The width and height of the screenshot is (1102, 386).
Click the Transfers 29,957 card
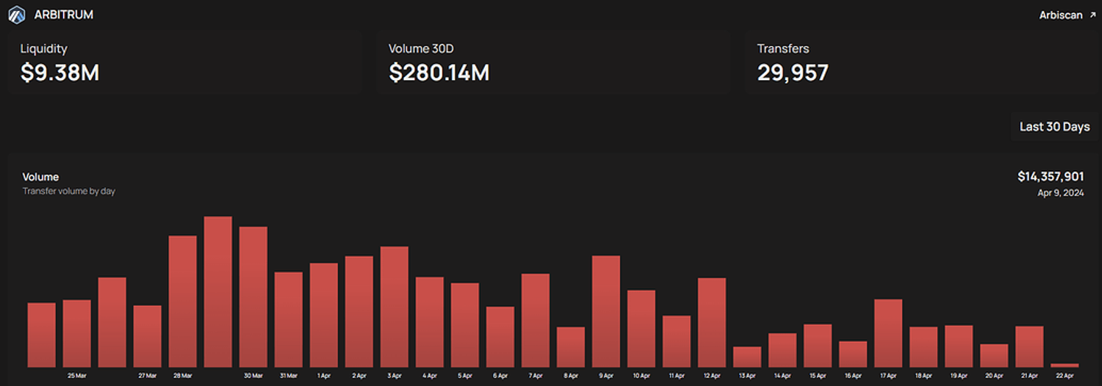921,62
